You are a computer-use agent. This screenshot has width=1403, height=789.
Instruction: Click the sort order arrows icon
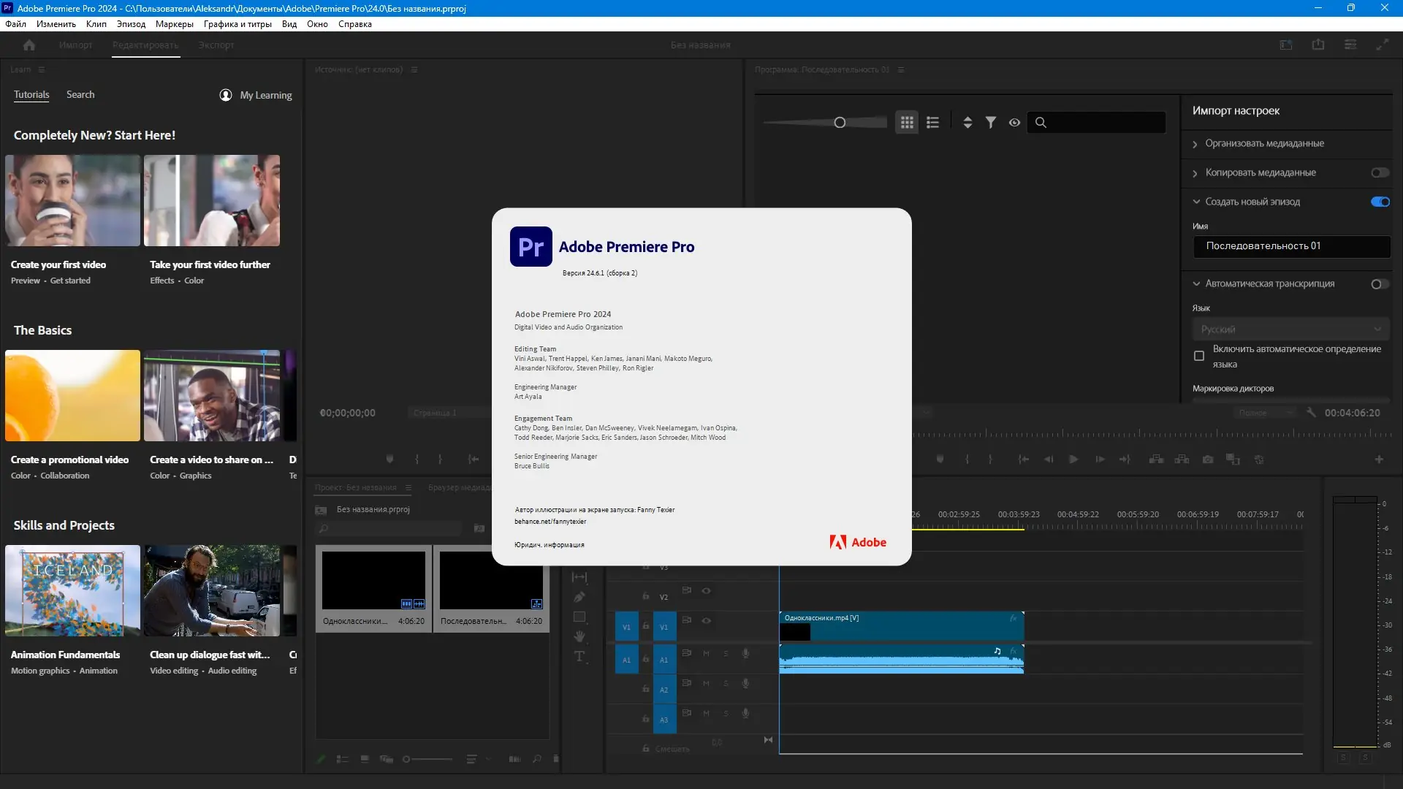[x=967, y=123]
